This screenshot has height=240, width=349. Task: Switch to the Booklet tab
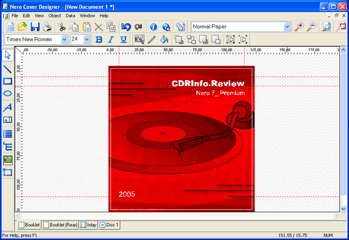(x=29, y=225)
